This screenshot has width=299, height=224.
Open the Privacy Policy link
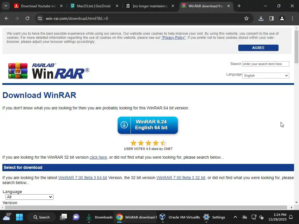coord(173,38)
